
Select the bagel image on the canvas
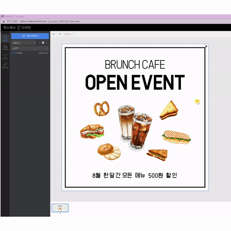click(109, 152)
